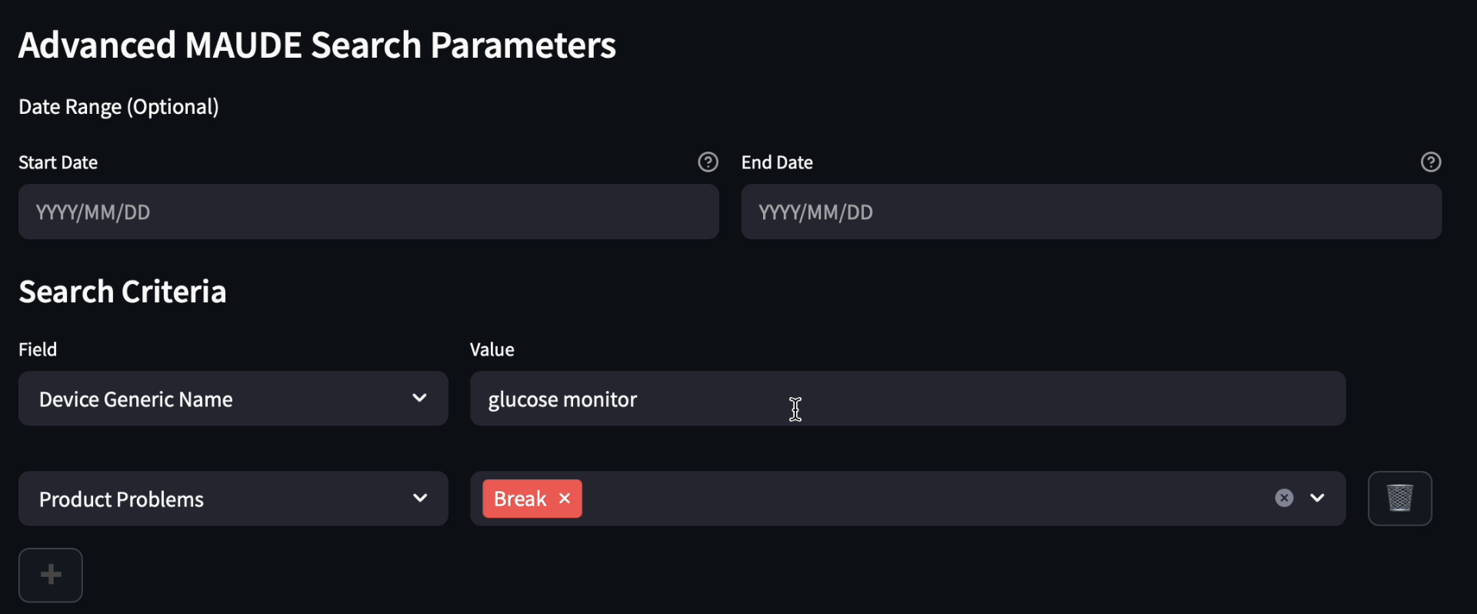Delete the Product Problems row with trash icon
1477x614 pixels.
[x=1400, y=499]
